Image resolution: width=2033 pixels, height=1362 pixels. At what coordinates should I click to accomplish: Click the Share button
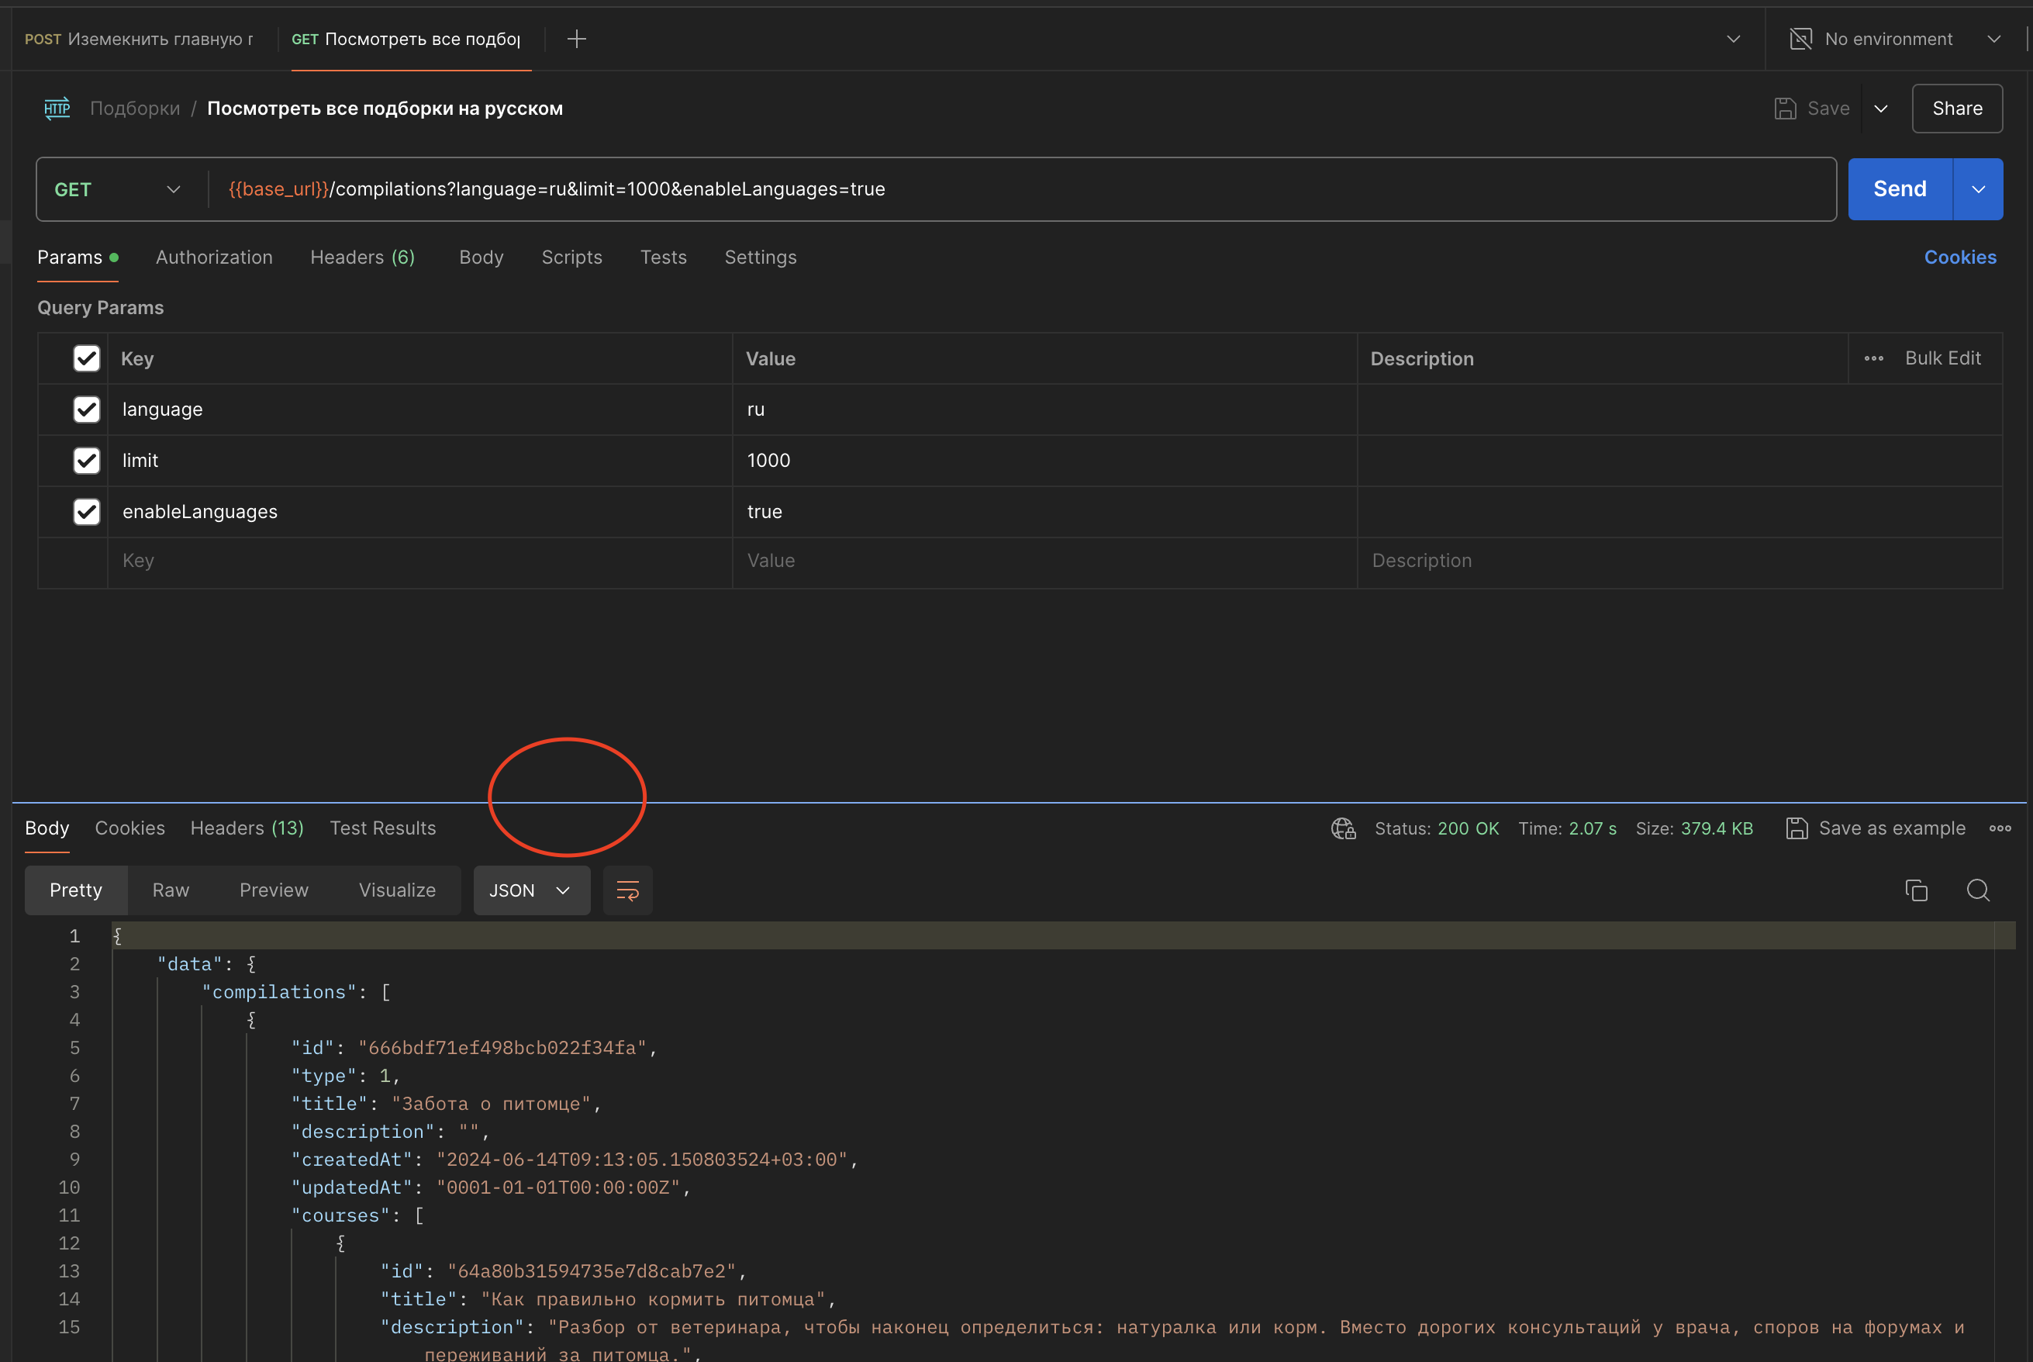tap(1956, 109)
